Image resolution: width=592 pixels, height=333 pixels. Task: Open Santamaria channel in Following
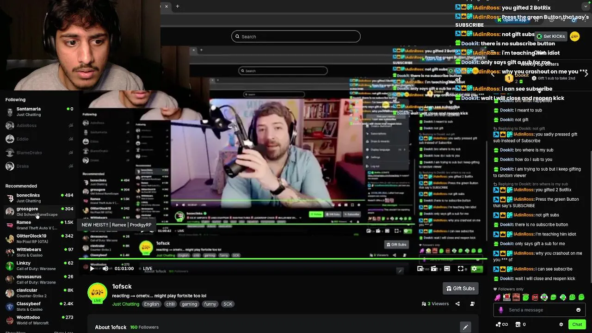coord(39,111)
